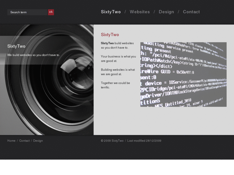Click bold 'SixtyTwo' in the first paragraph
234x175 pixels.
coord(107,43)
